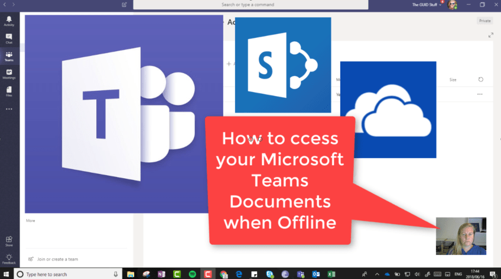Image resolution: width=501 pixels, height=279 pixels.
Task: Sort files by the Size column header
Action: [x=453, y=79]
